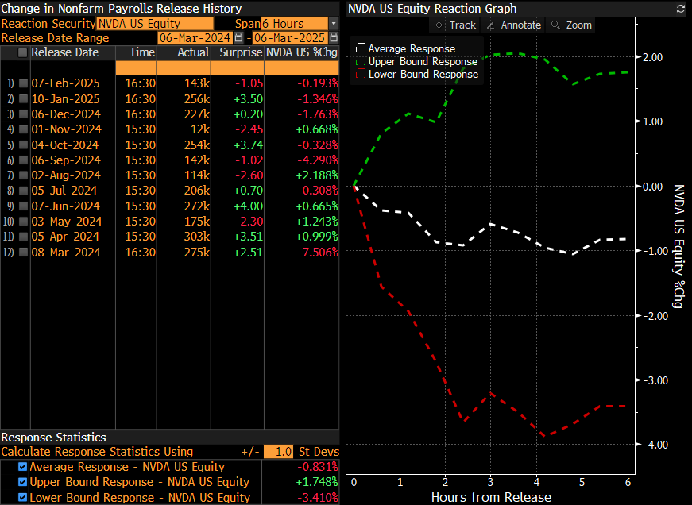Click the orange filter cell under the Surprise column
The width and height of the screenshot is (692, 505).
(x=238, y=67)
